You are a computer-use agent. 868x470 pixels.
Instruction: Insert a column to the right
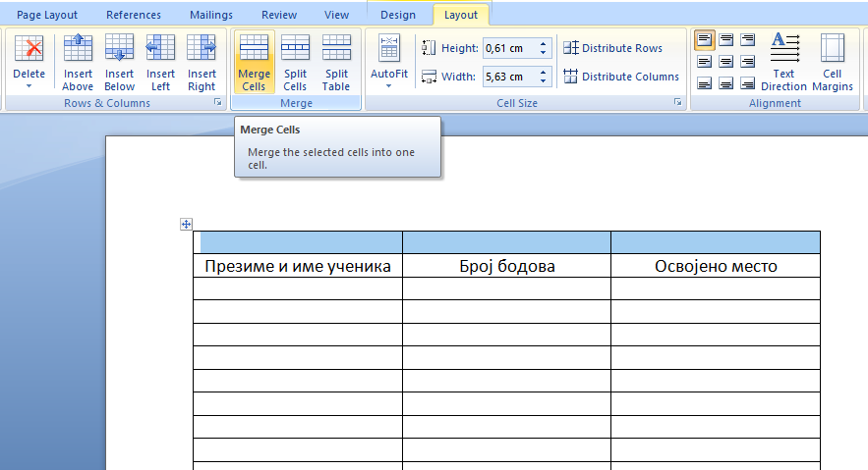202,63
